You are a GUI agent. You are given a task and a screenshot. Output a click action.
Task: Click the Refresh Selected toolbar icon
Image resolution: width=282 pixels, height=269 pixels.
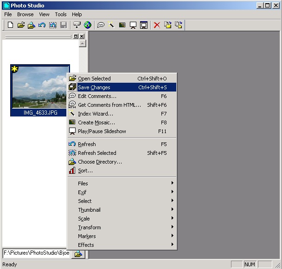(x=53, y=25)
